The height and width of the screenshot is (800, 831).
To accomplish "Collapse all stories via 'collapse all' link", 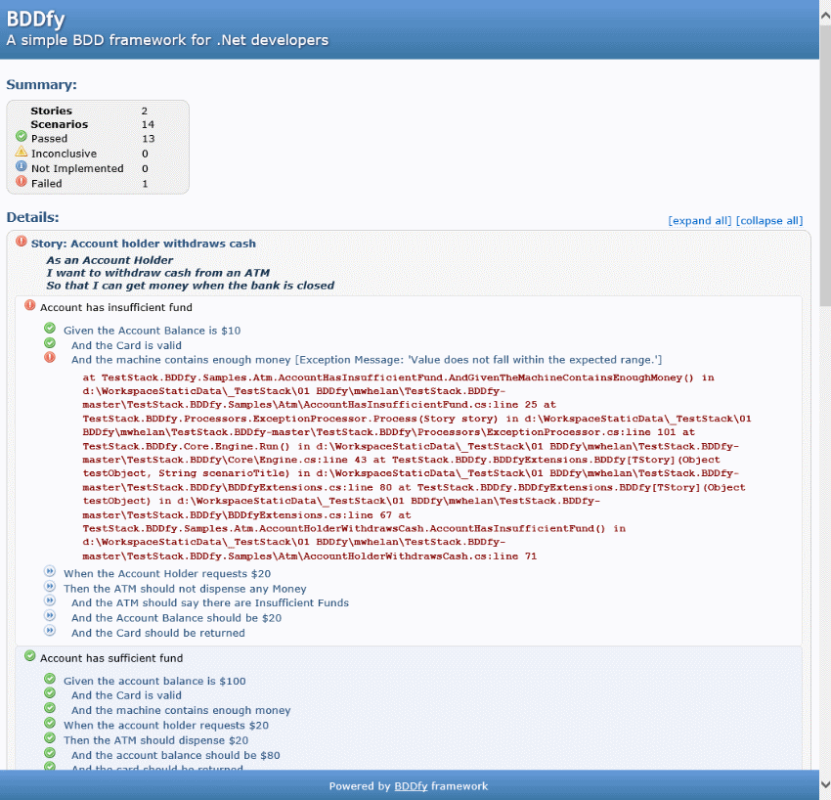I will (x=769, y=221).
